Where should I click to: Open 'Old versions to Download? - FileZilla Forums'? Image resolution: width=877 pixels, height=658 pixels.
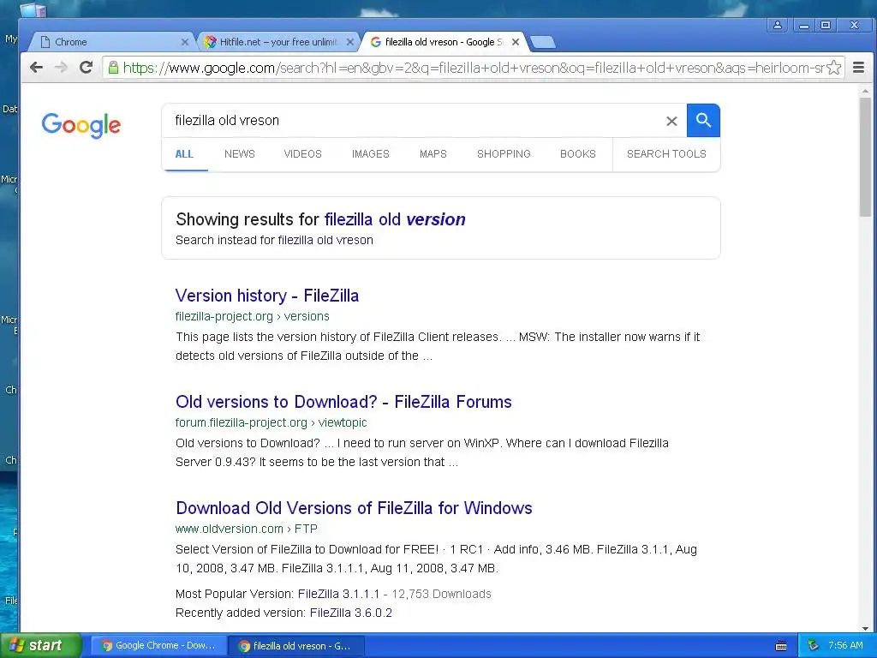[x=343, y=402]
